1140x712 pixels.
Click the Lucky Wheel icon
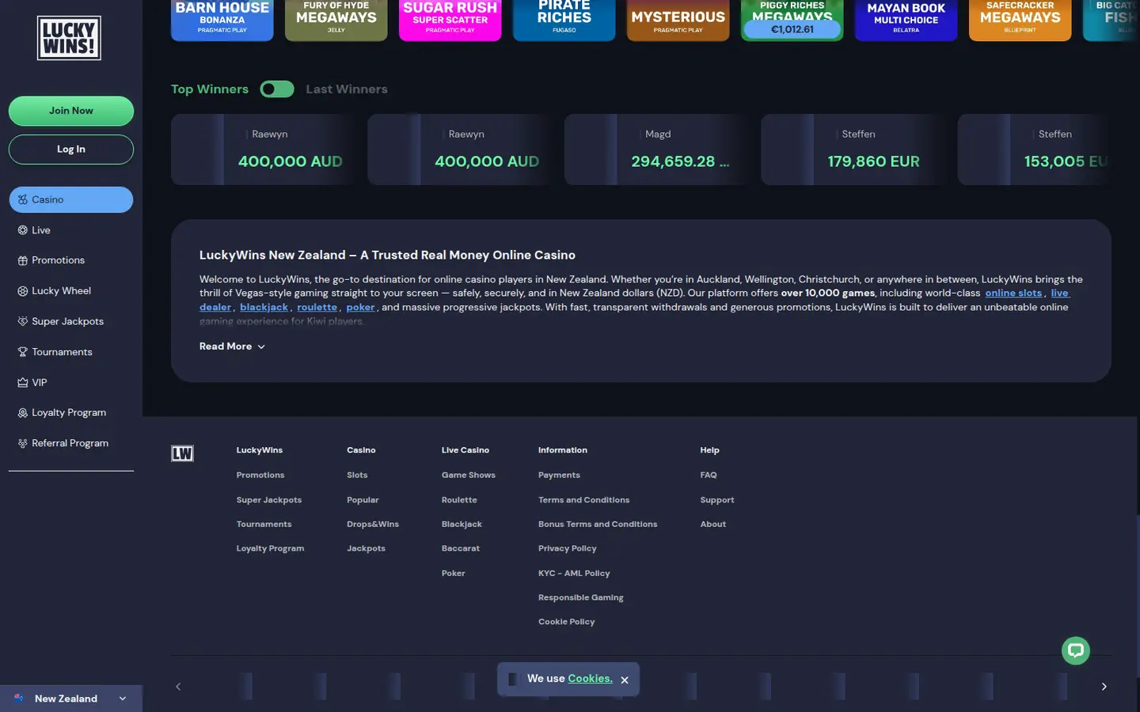click(22, 291)
